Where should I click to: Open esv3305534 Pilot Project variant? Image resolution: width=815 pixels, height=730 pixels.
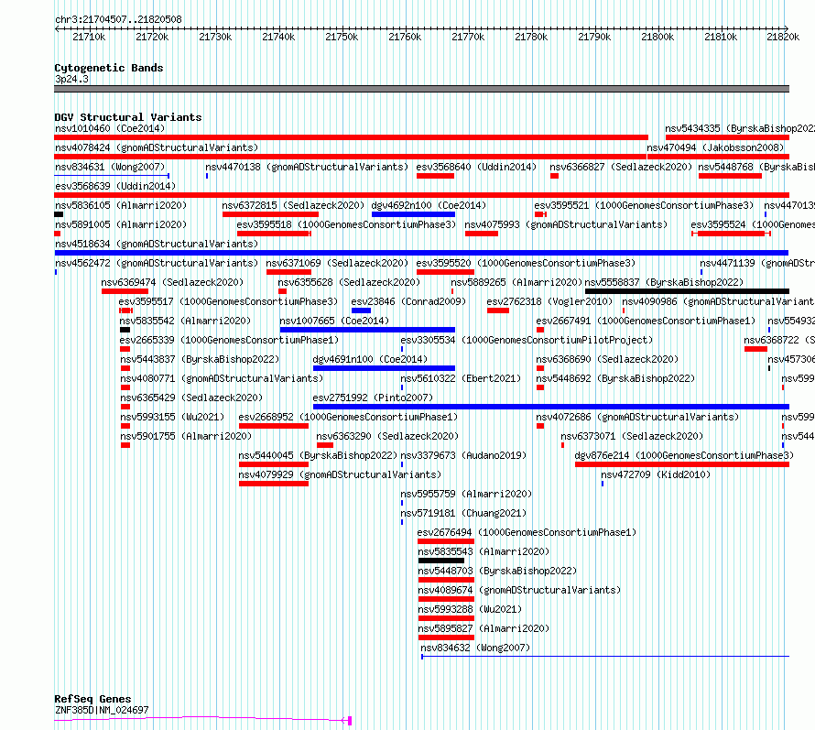click(527, 340)
